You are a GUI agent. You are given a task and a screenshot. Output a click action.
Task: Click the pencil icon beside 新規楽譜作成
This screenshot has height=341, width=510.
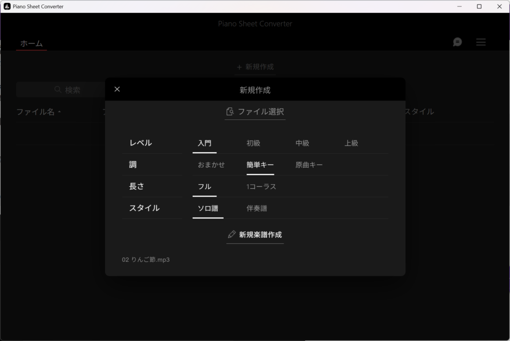click(232, 234)
